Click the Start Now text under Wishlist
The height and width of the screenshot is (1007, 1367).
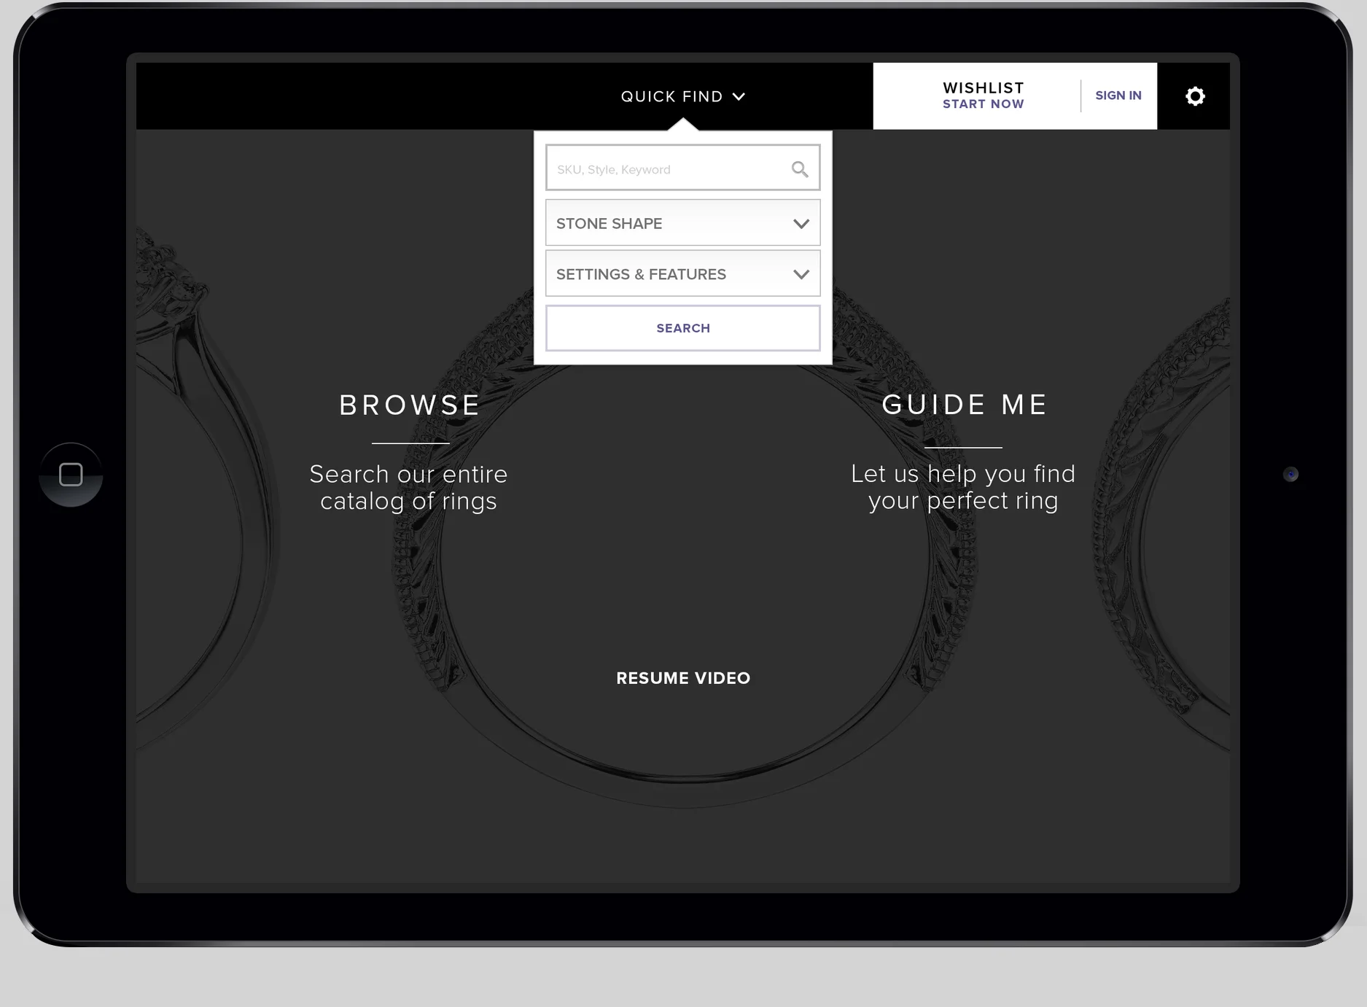coord(983,104)
